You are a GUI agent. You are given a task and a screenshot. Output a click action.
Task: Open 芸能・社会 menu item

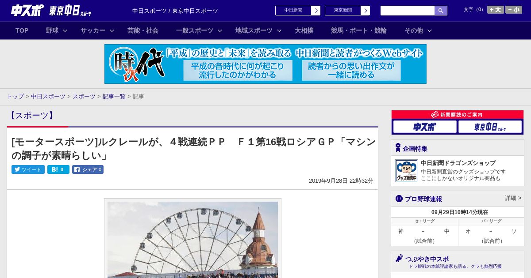pos(143,30)
